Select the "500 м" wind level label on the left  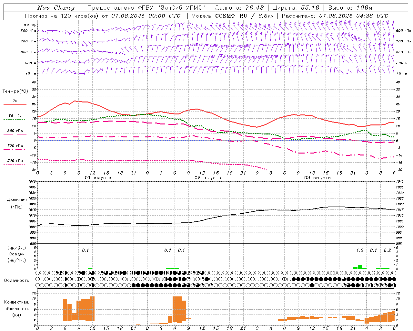tap(30, 63)
